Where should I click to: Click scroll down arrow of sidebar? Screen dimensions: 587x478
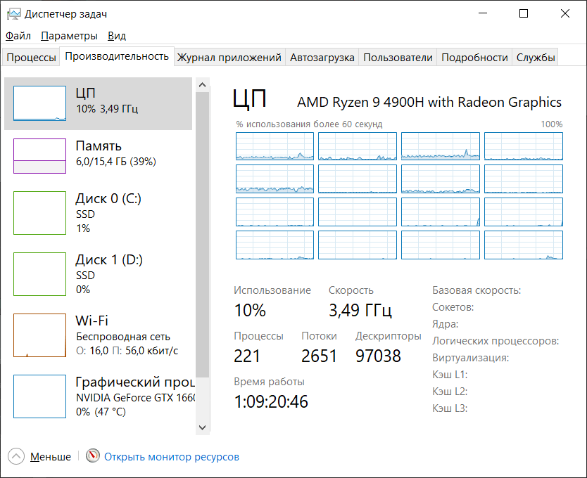coord(202,427)
